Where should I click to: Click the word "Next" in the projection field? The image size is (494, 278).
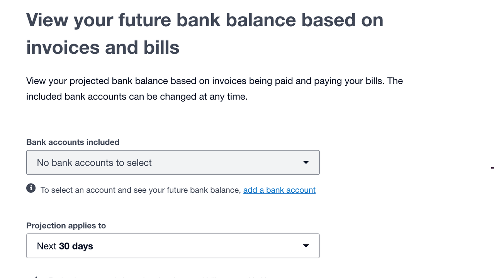[47, 246]
